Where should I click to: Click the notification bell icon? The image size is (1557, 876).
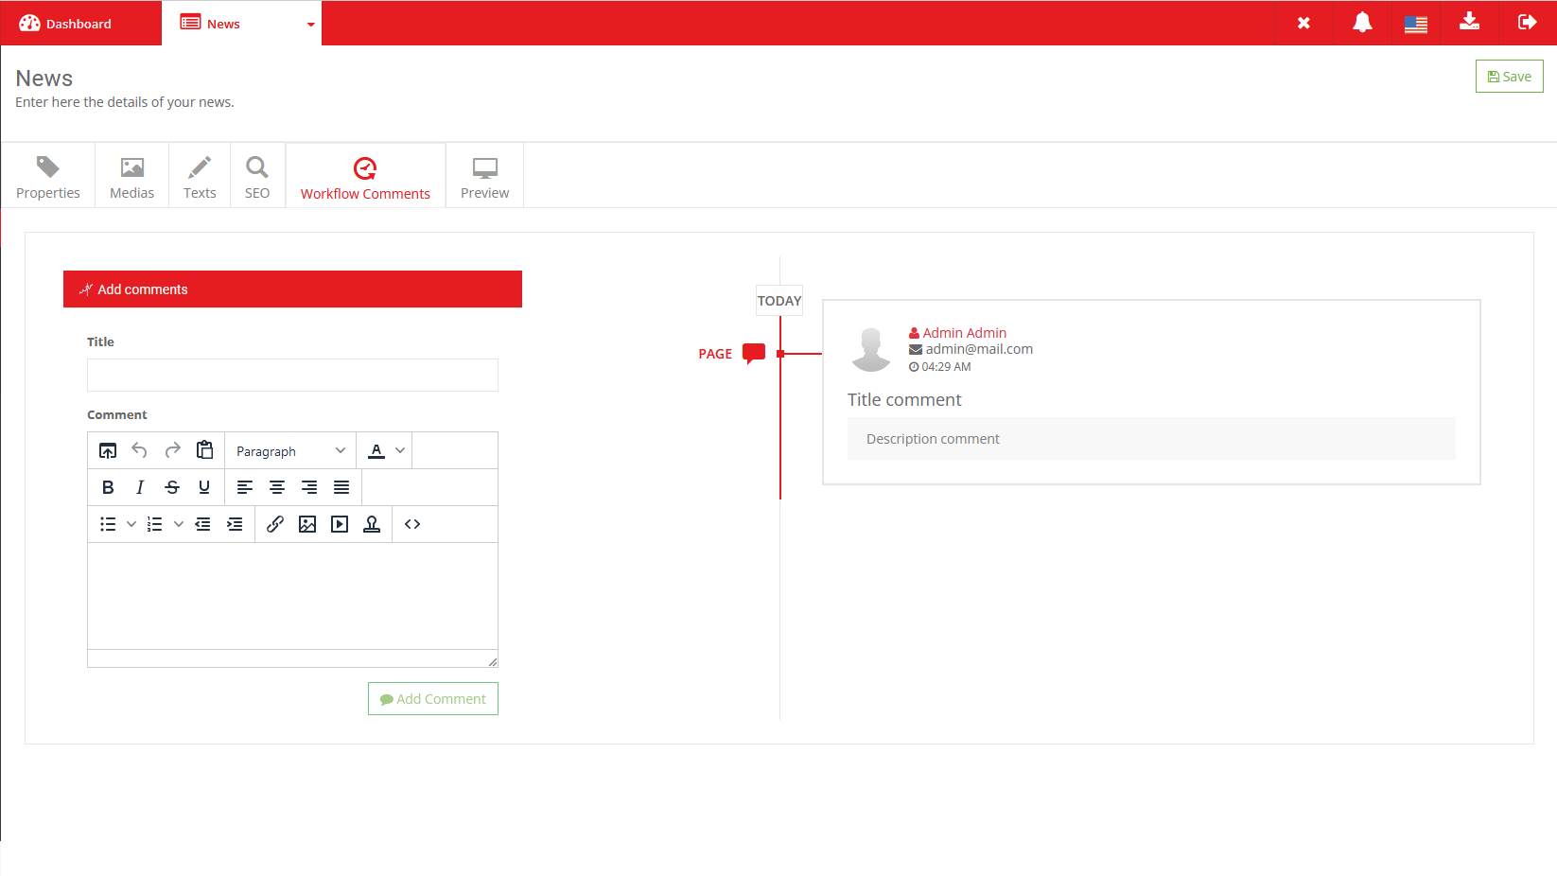tap(1362, 23)
